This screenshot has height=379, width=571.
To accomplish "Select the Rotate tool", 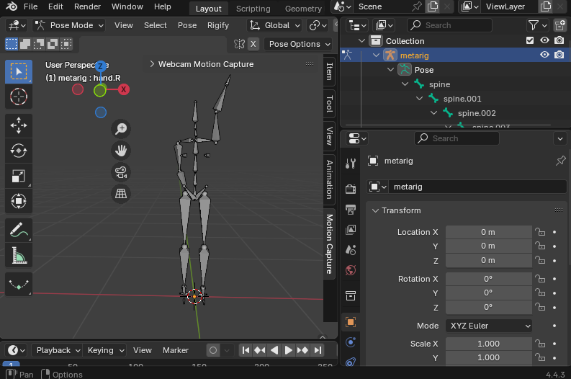I will point(19,151).
